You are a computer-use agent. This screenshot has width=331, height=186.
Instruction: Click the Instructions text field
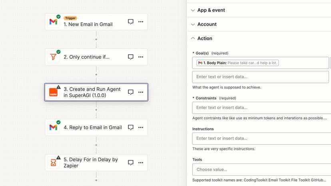point(261,138)
